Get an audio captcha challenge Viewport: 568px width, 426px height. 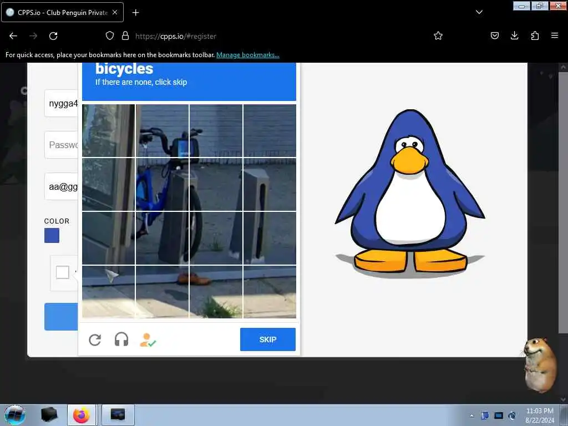tap(121, 340)
